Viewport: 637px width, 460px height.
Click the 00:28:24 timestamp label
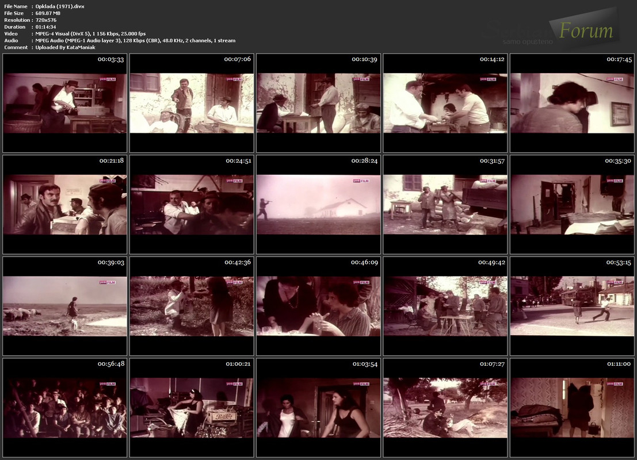click(x=364, y=161)
